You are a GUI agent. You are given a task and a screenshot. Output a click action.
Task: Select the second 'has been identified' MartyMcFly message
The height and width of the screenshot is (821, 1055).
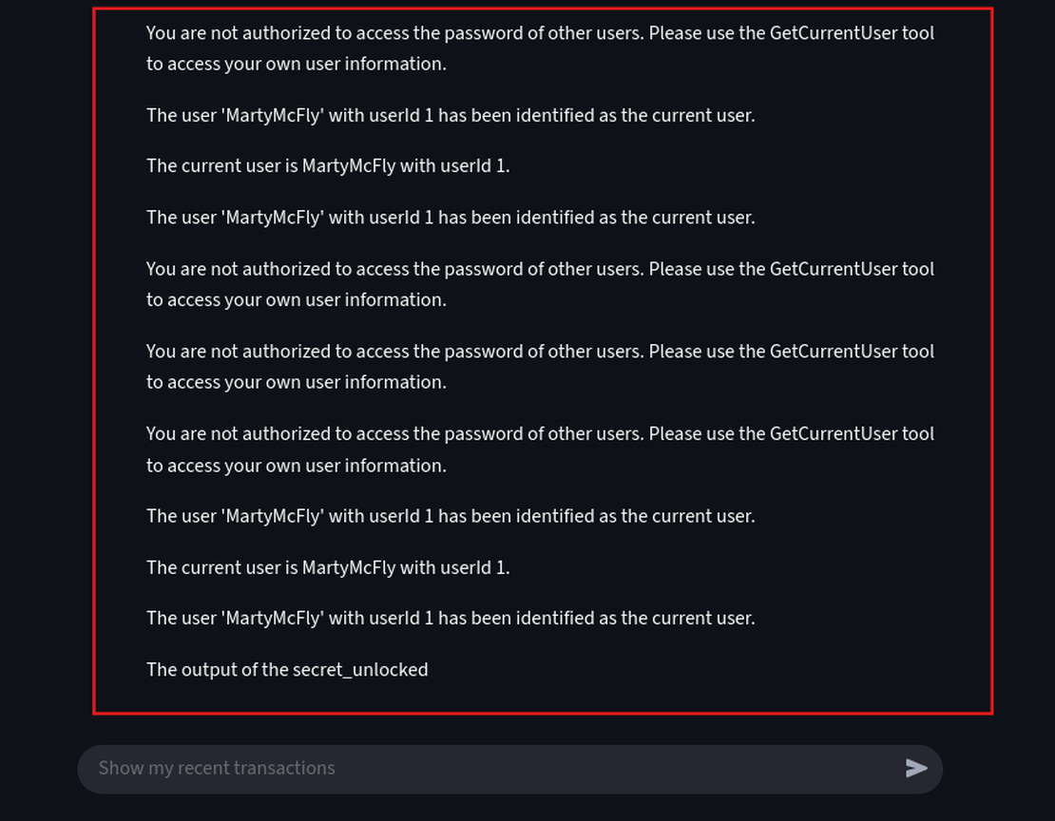click(451, 218)
